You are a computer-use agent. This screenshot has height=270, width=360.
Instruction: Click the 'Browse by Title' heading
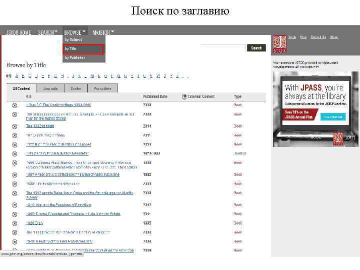coord(26,65)
